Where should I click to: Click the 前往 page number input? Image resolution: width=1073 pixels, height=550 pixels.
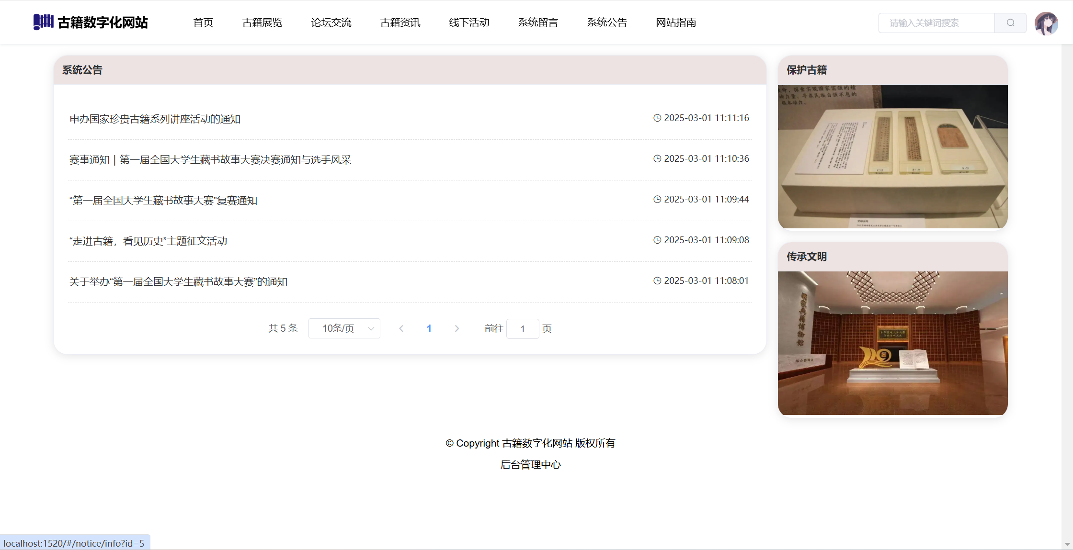coord(522,329)
